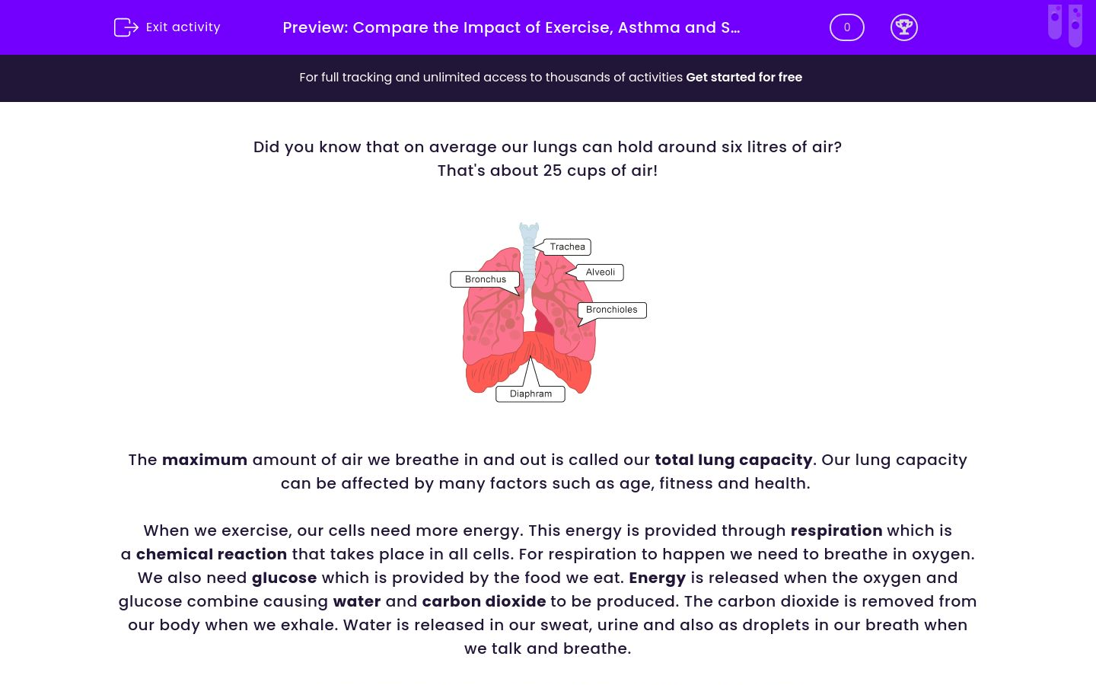Click the Exit activity button

(167, 27)
